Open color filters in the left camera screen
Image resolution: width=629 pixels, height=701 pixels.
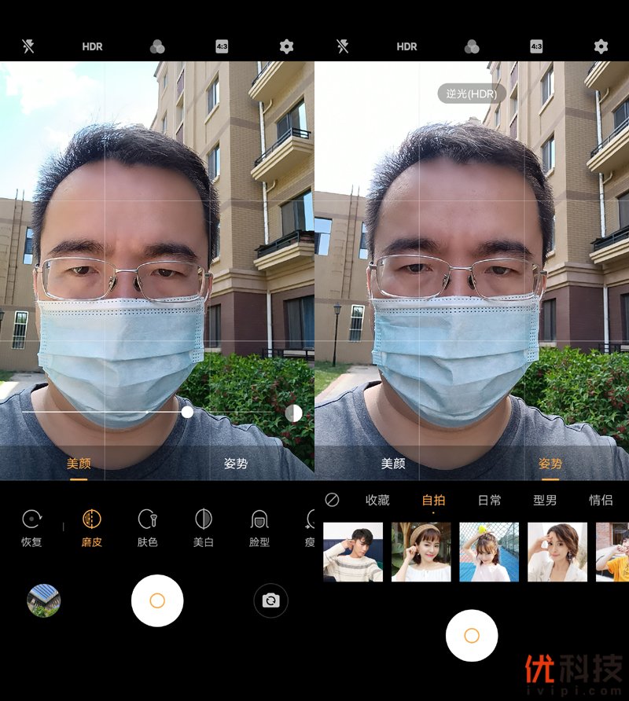point(157,46)
